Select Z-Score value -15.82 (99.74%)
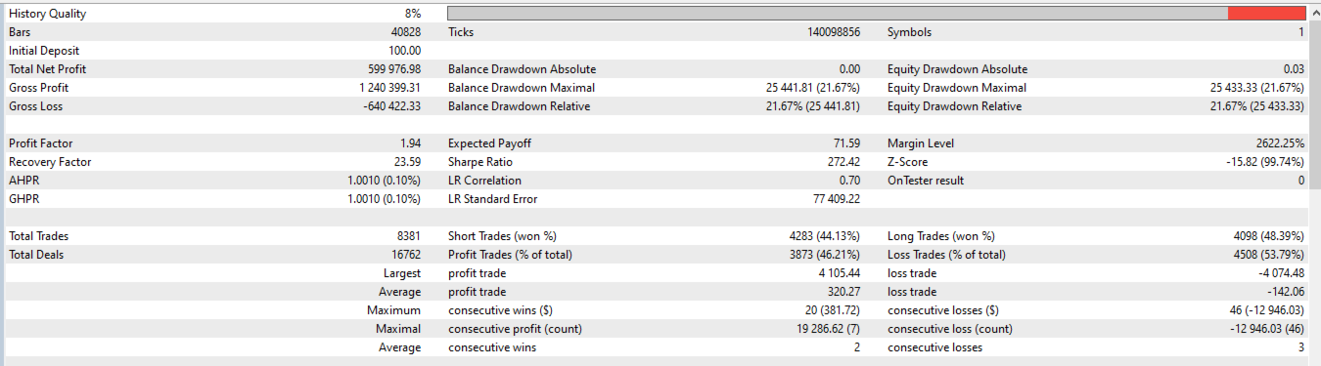The height and width of the screenshot is (366, 1321). [x=1264, y=162]
